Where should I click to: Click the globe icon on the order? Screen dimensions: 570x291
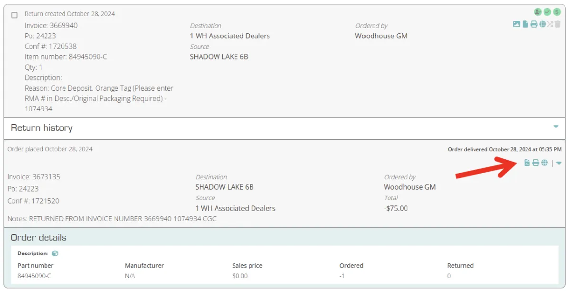point(544,163)
